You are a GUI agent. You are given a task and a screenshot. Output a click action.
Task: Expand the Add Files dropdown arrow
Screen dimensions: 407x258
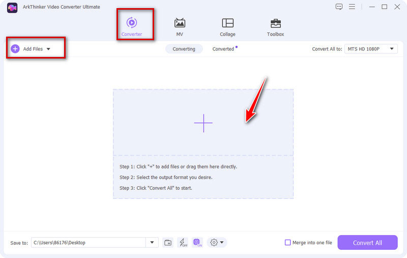[48, 49]
